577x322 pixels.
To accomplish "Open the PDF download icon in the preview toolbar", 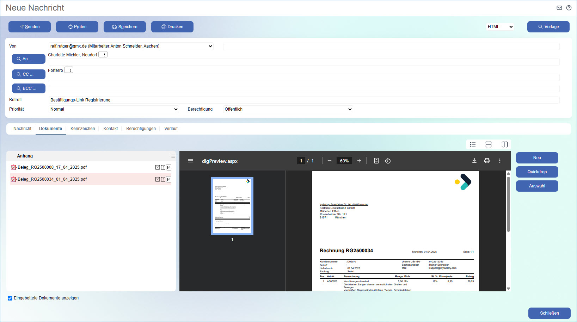I will point(474,160).
